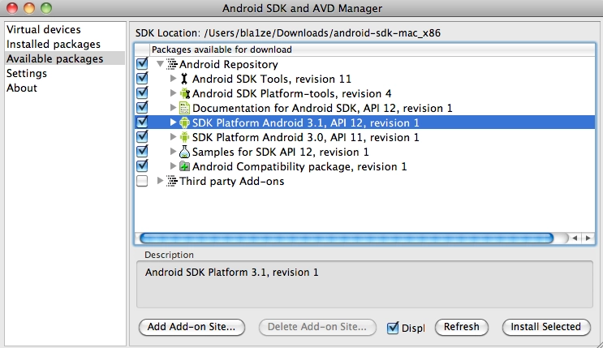Expand Android SDK Platform-tools, revision 4
This screenshot has width=603, height=348.
[x=173, y=93]
